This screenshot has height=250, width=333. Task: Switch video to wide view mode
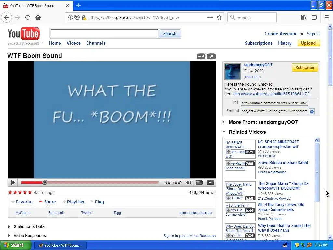pyautogui.click(x=201, y=56)
